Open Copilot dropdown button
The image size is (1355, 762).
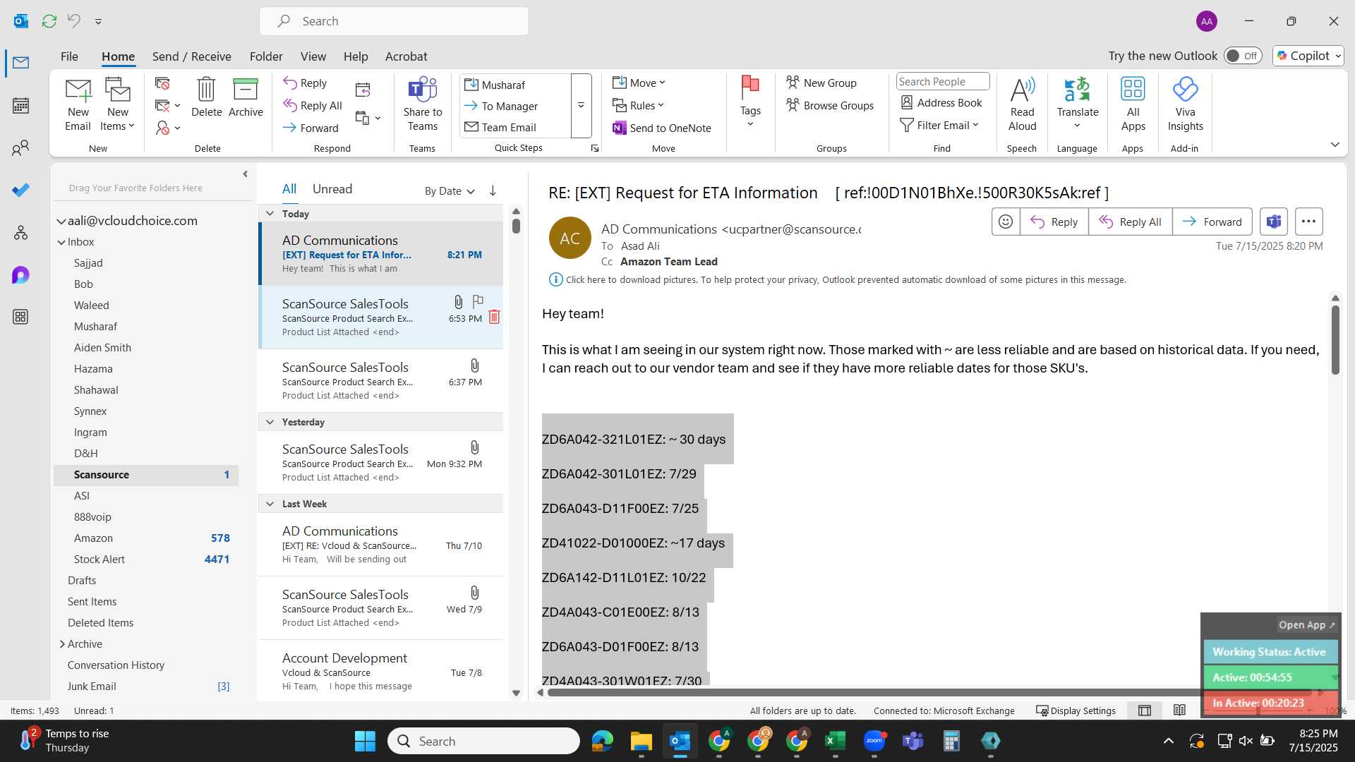click(x=1308, y=56)
